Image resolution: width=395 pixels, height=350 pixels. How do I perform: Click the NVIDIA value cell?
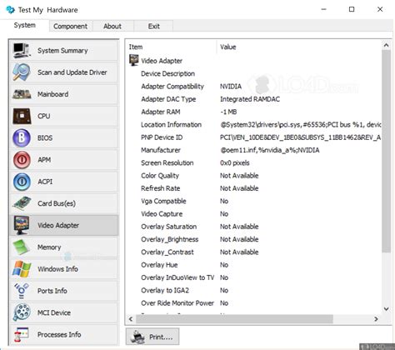[x=231, y=87]
